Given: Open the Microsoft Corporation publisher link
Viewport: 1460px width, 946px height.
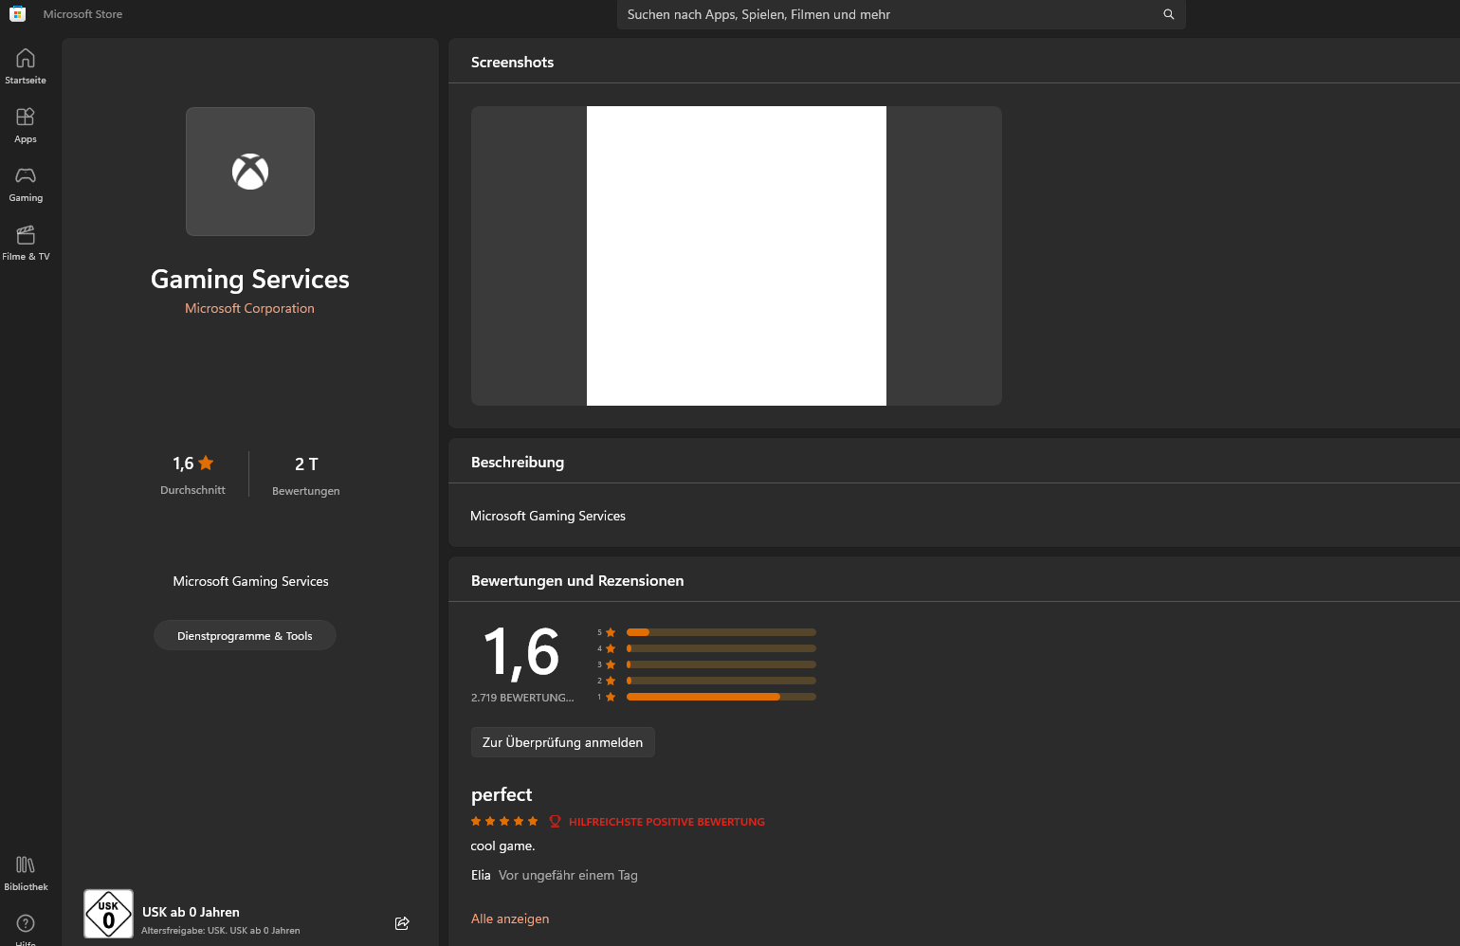Looking at the screenshot, I should coord(249,308).
